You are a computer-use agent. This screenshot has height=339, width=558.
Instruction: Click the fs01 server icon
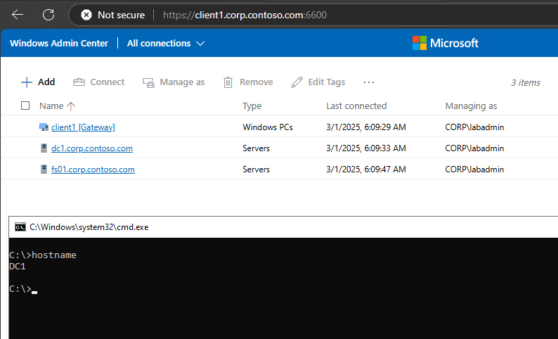(44, 169)
